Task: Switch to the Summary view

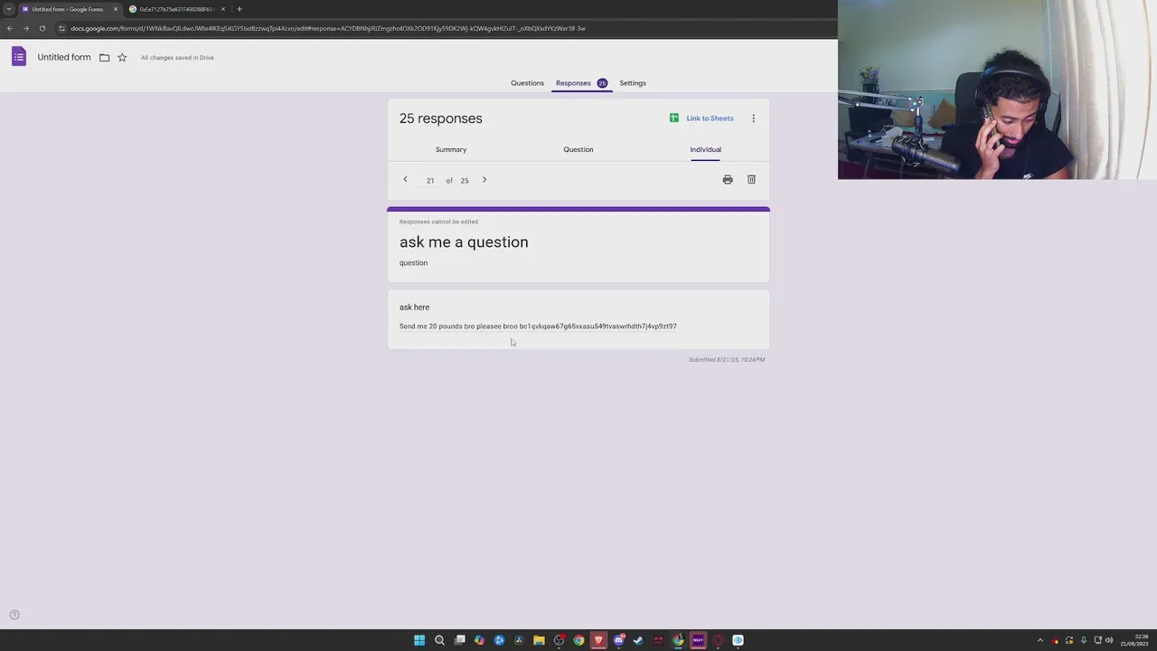Action: 451,149
